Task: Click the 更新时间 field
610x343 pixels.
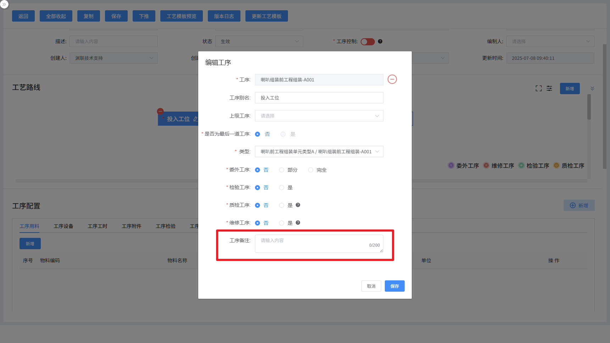Action: pos(550,58)
